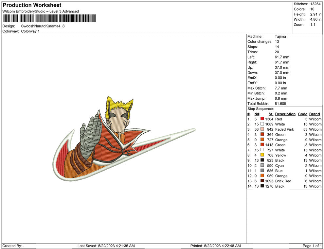The image size is (324, 249).
Task: Click the Faded Pink swatch in row 3
Action: point(262,129)
